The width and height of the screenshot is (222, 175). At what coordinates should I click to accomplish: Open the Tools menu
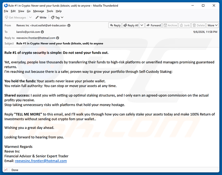point(50,11)
